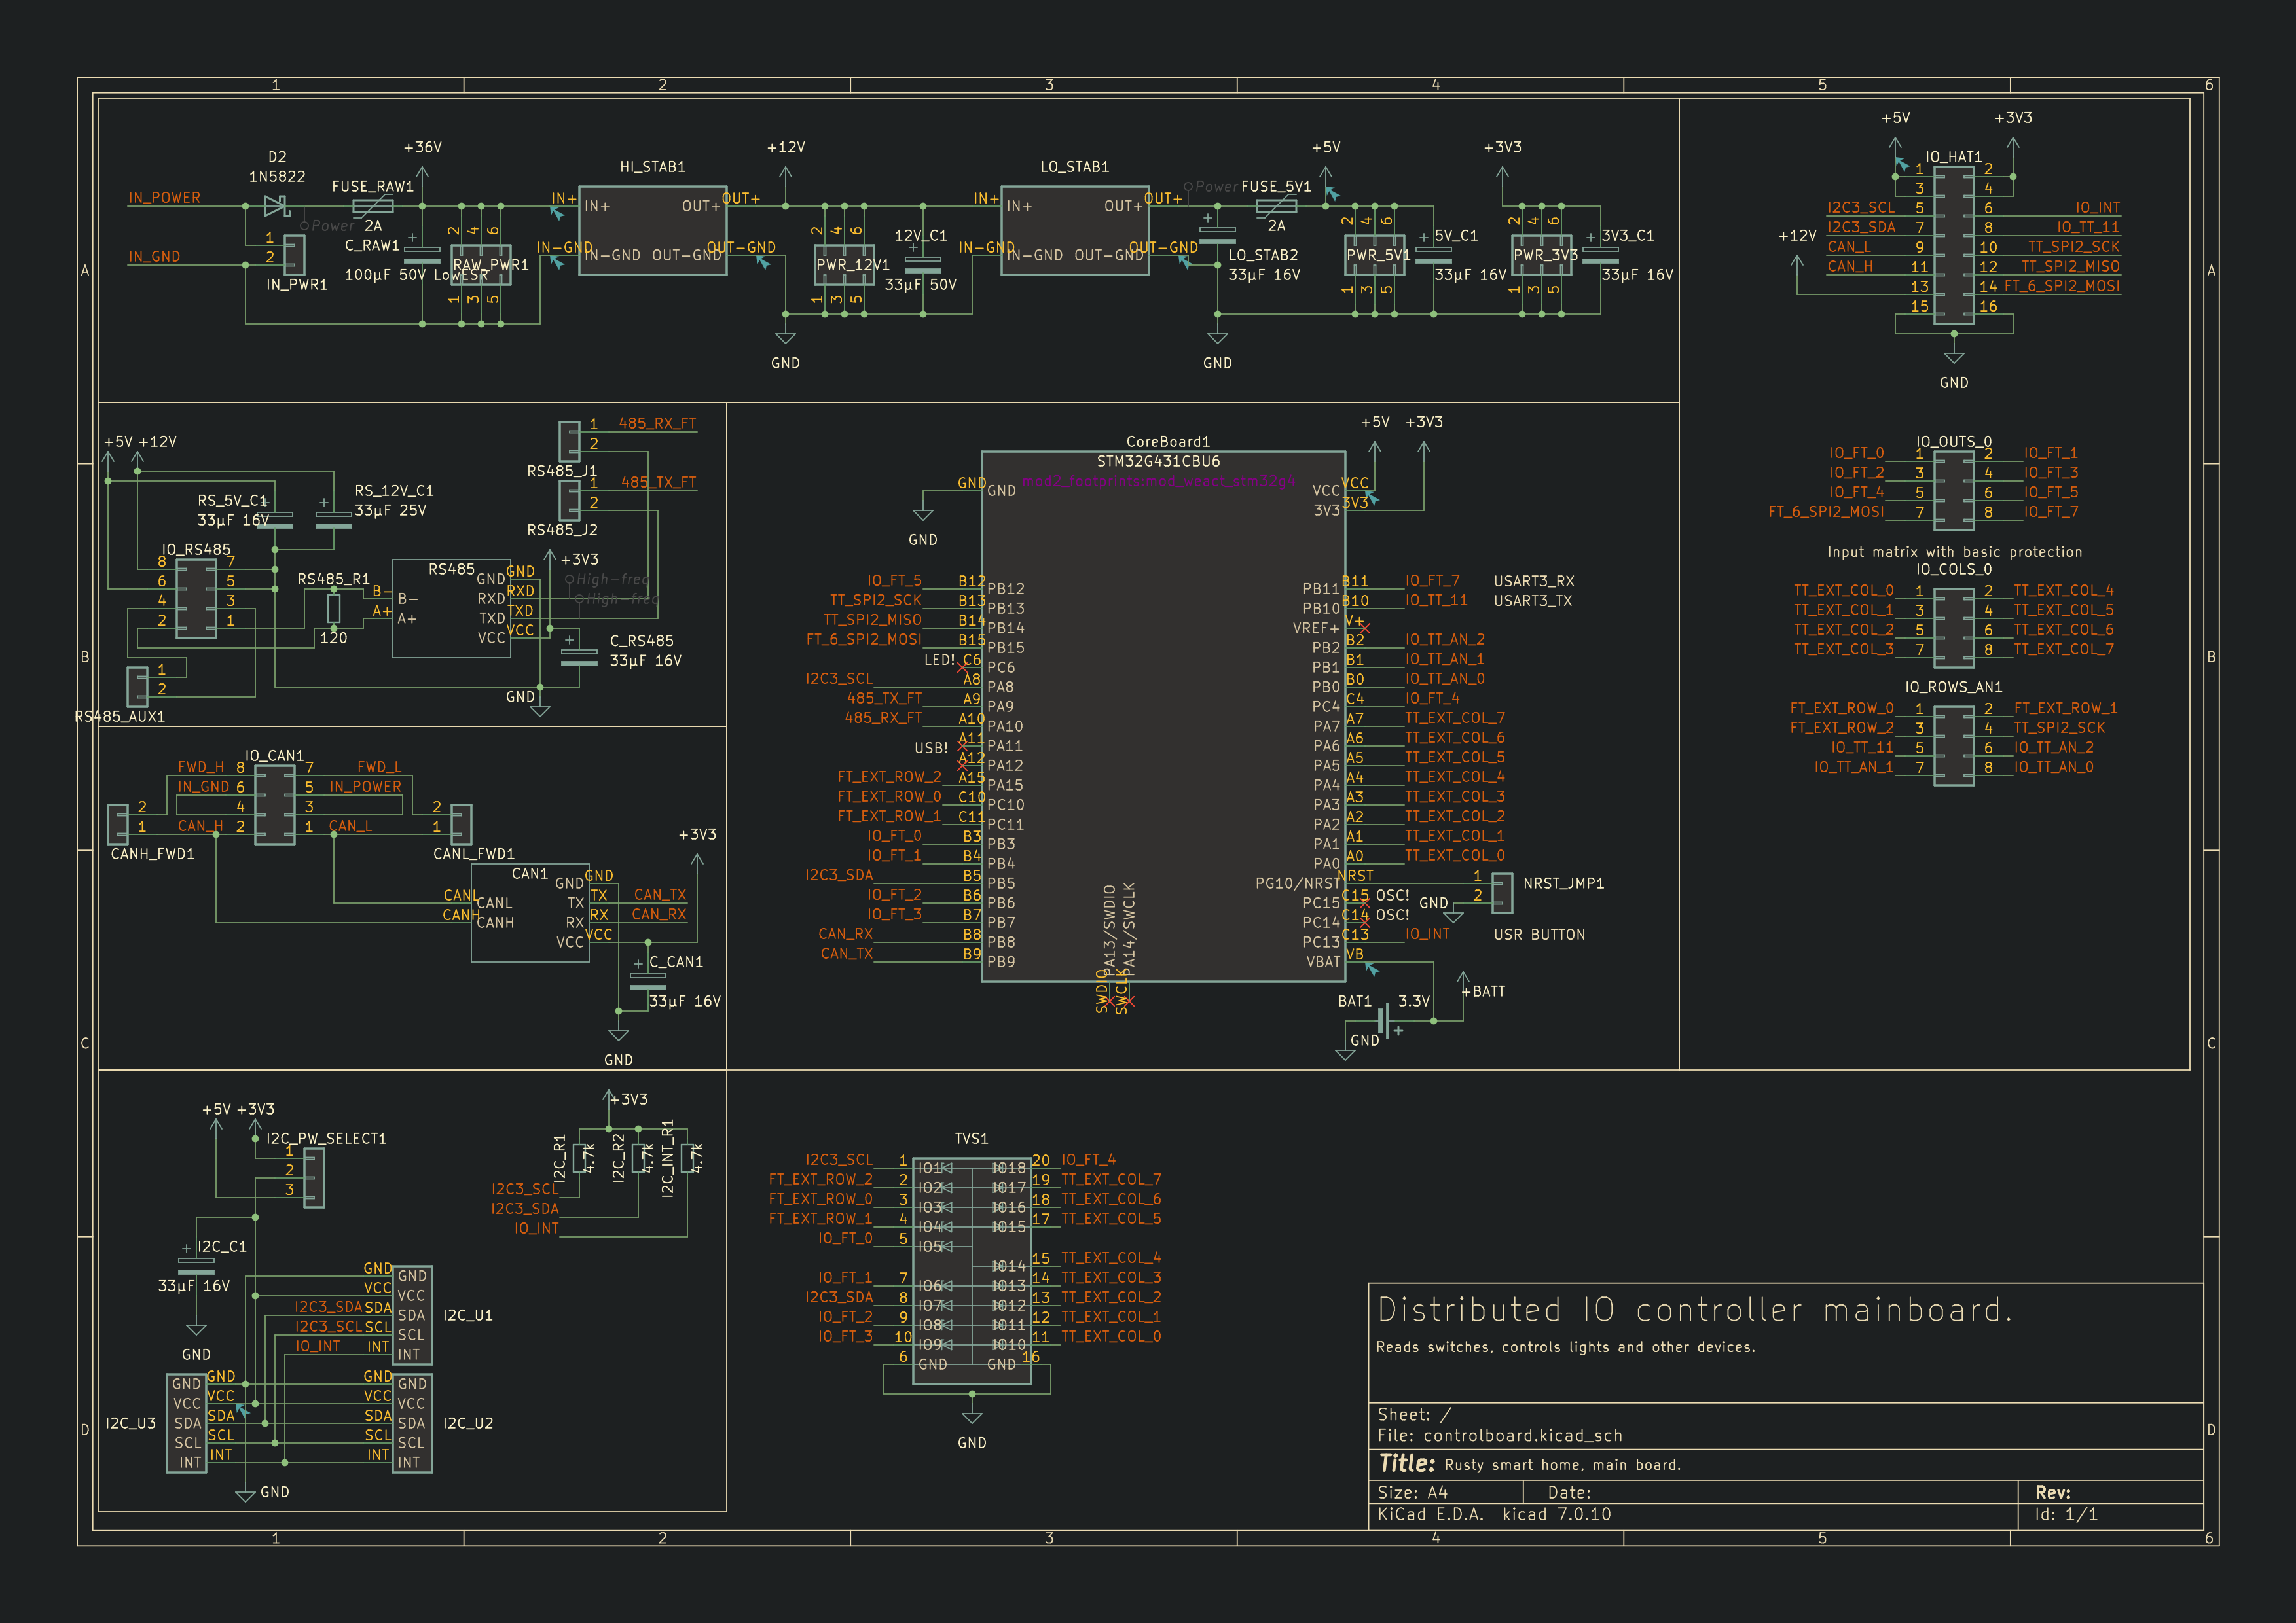The width and height of the screenshot is (2296, 1623).
Task: Select the LO_STAB1 regulator block
Action: [x=1074, y=231]
